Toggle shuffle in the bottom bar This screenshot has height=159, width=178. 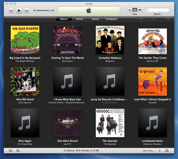pyautogui.click(x=10, y=151)
